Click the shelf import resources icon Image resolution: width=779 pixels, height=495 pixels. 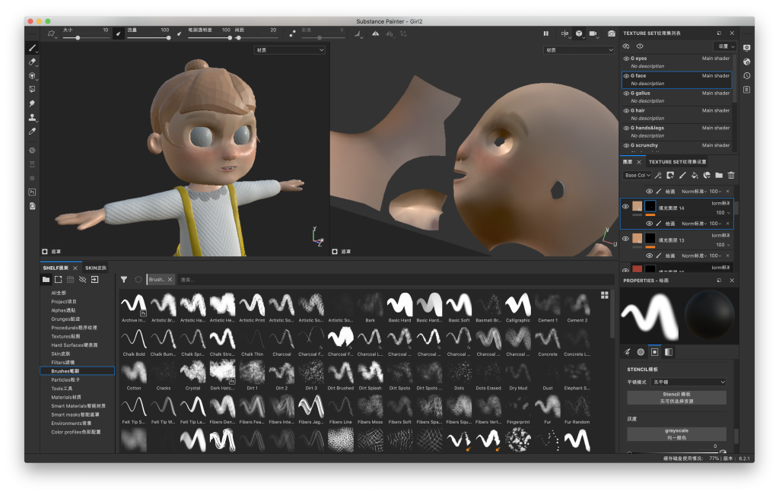tap(95, 280)
